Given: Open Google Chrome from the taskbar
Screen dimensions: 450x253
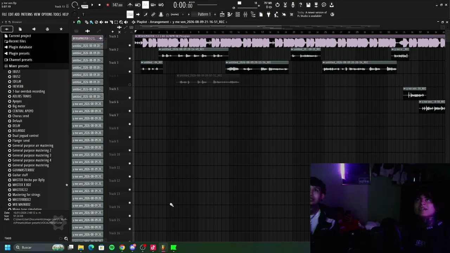Looking at the screenshot, I should pyautogui.click(x=122, y=247).
